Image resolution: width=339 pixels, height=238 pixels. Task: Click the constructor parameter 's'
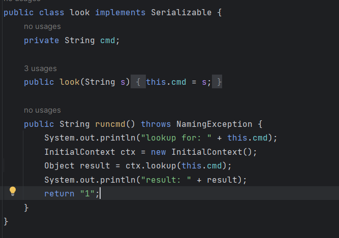[123, 82]
